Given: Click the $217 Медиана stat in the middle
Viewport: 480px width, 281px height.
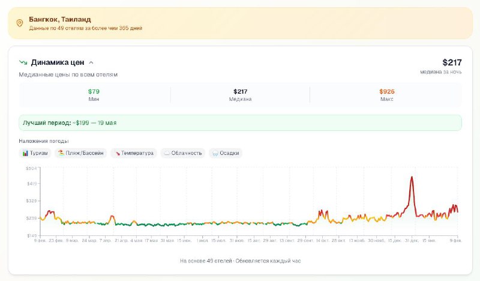Looking at the screenshot, I should point(240,95).
